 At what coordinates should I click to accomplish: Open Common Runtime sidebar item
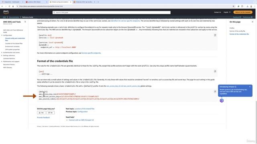pyautogui.click(x=9, y=58)
